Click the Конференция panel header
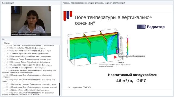Image resolution: width=174 pixels, height=97 pixels. [x=8, y=3]
